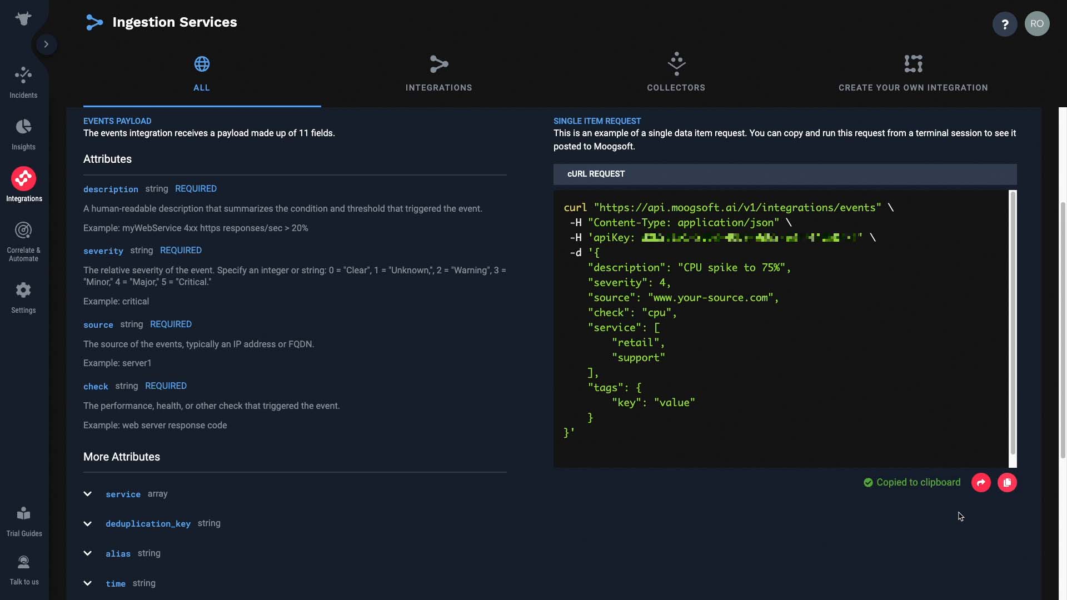Switch to the INTEGRATIONS tab
This screenshot has height=600, width=1067.
tap(439, 76)
